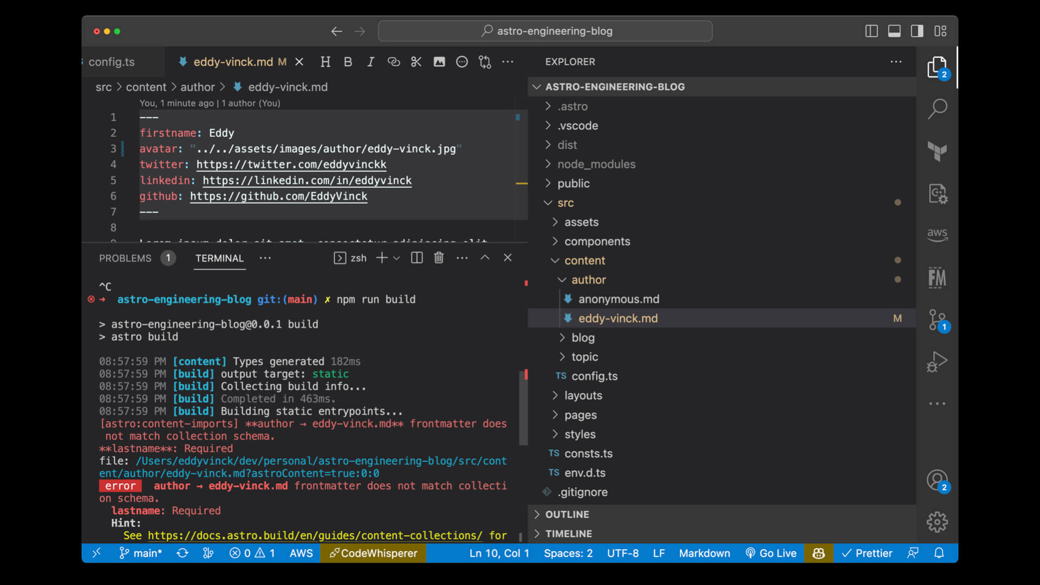The width and height of the screenshot is (1040, 585).
Task: Open the docs.astro.build link in terminal
Action: (315, 536)
